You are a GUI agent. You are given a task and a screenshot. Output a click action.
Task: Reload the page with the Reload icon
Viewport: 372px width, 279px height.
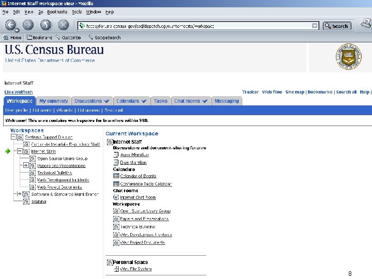coord(45,25)
